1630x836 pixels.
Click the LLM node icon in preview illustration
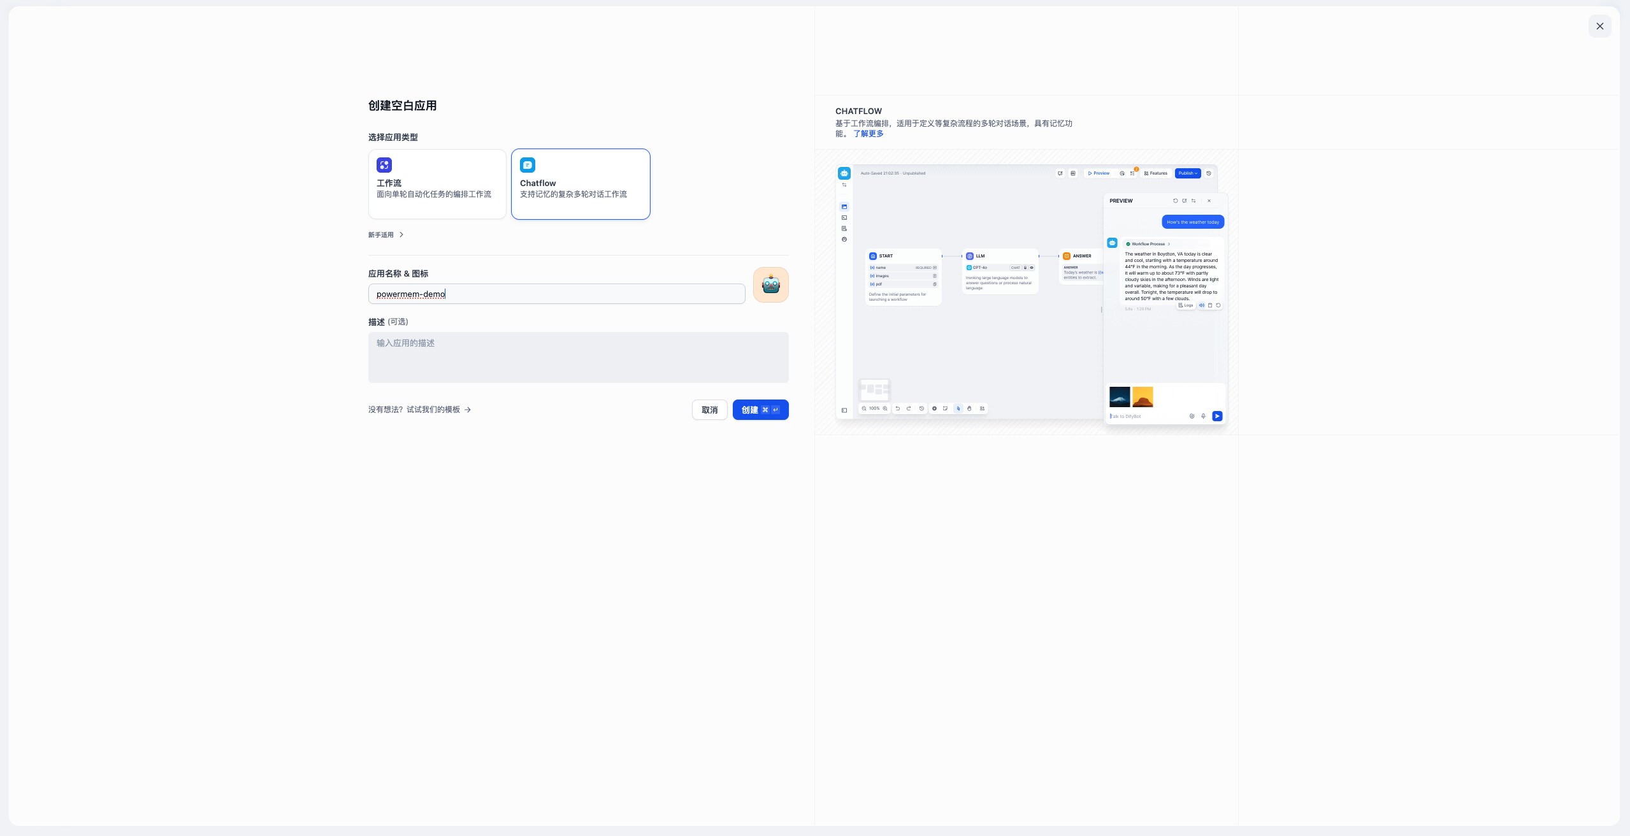point(969,256)
